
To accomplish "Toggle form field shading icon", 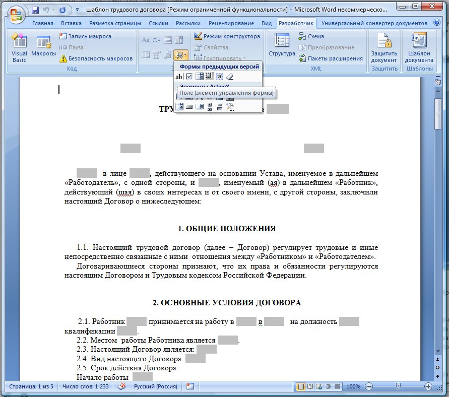I will 219,77.
